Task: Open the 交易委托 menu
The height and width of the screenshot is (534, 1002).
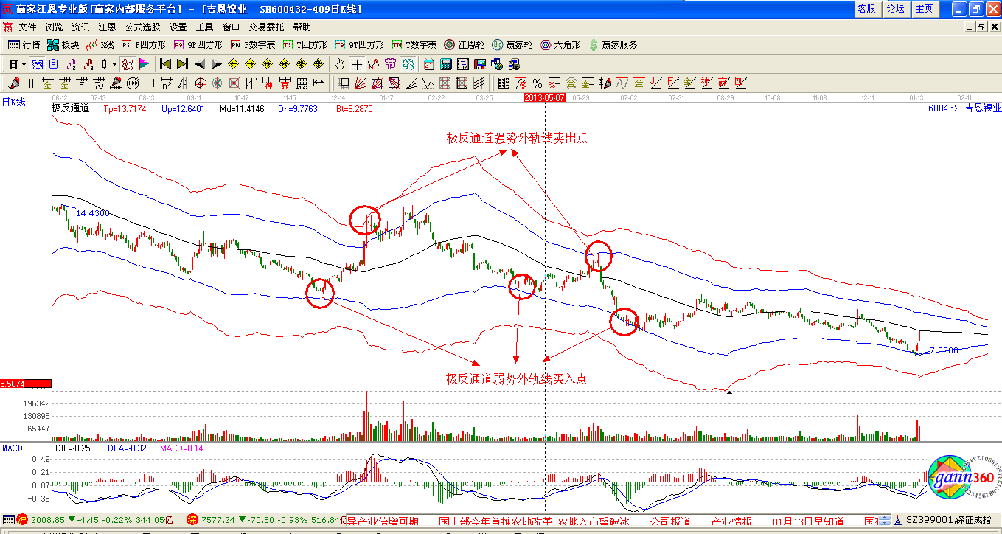Action: coord(266,27)
